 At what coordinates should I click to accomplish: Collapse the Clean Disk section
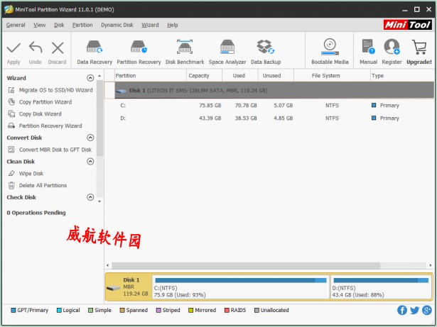click(90, 162)
